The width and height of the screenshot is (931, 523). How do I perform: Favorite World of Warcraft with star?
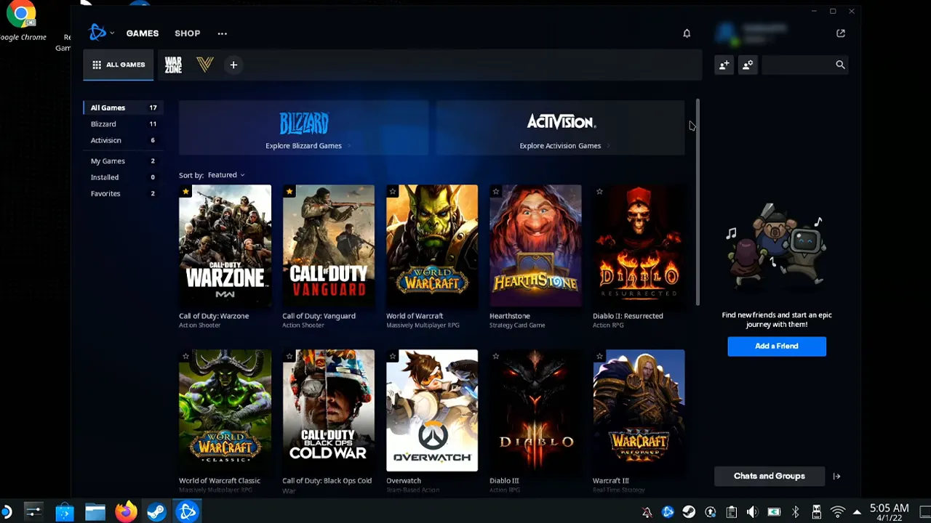pos(393,192)
